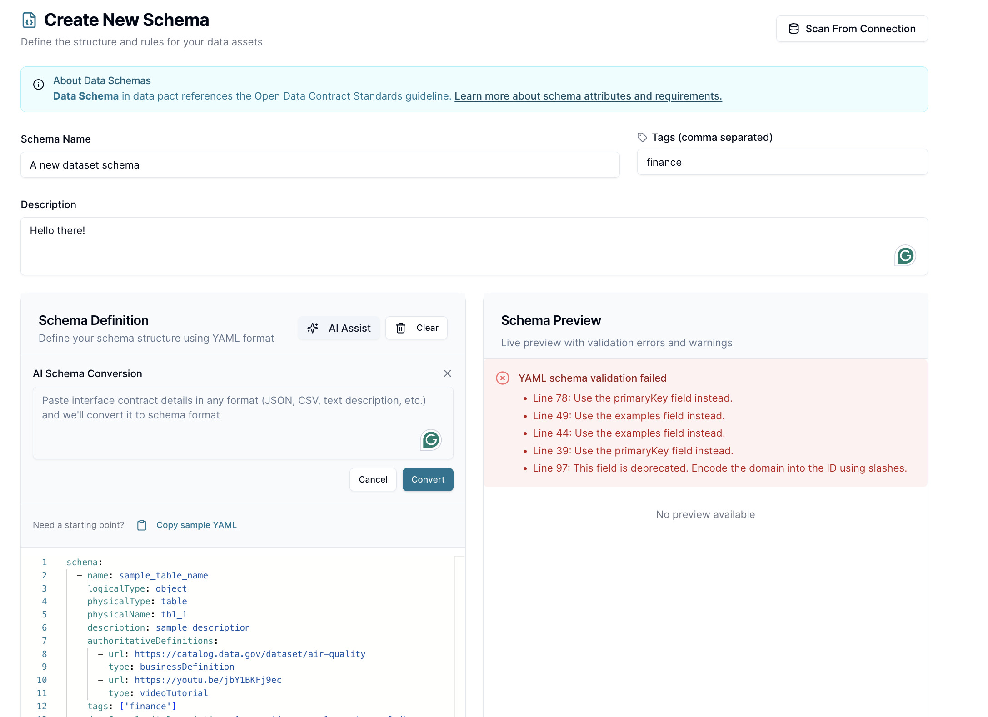Click the trash icon on Clear button
The width and height of the screenshot is (988, 717).
[x=400, y=328]
